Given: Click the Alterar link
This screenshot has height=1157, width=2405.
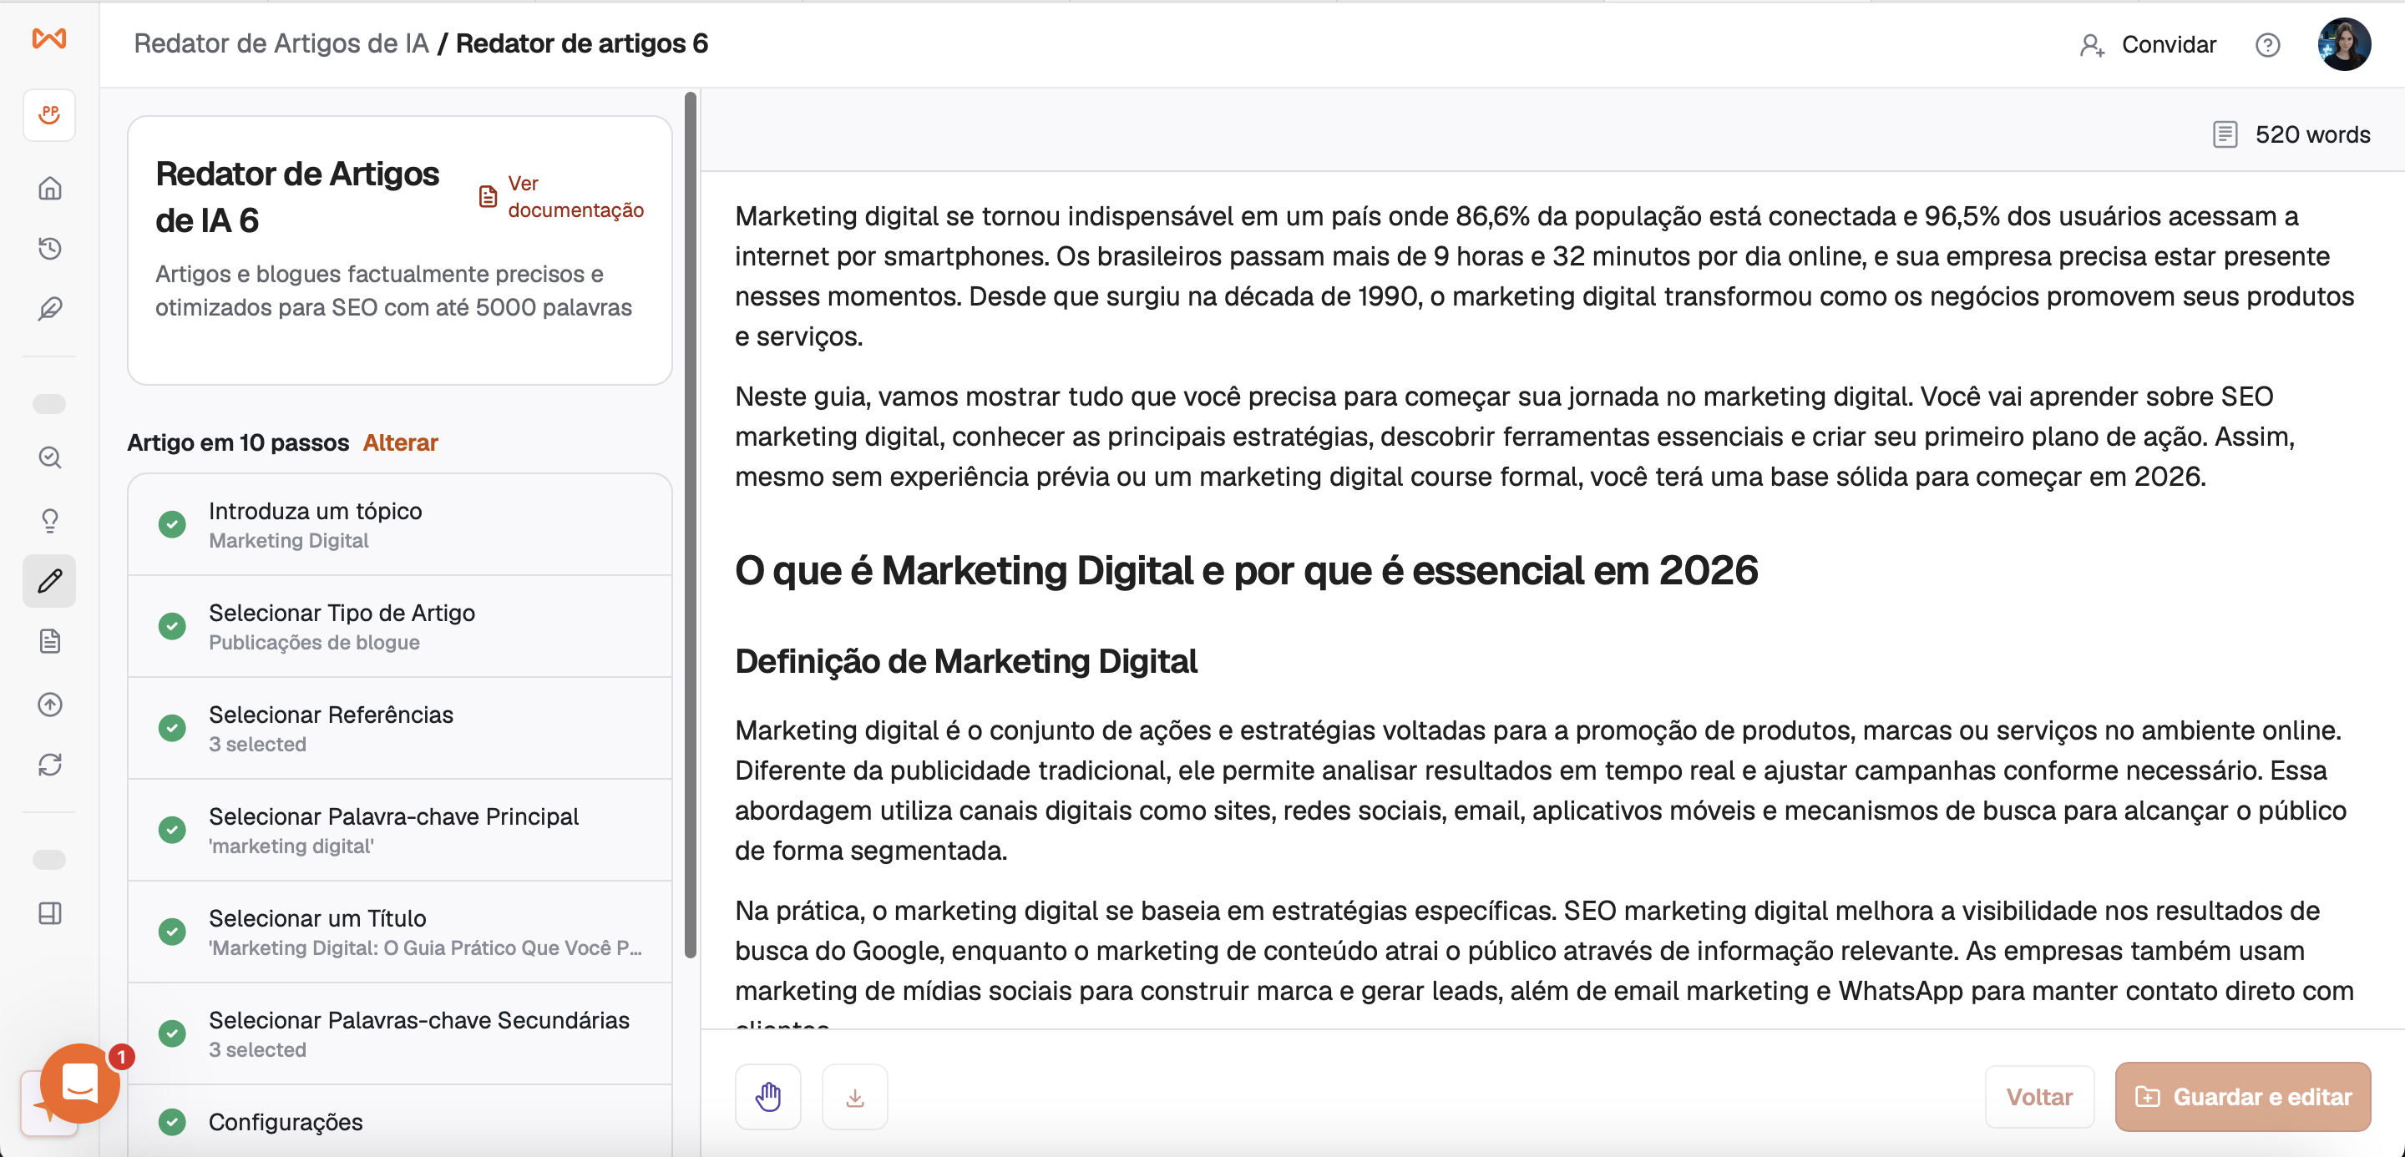Looking at the screenshot, I should point(401,442).
